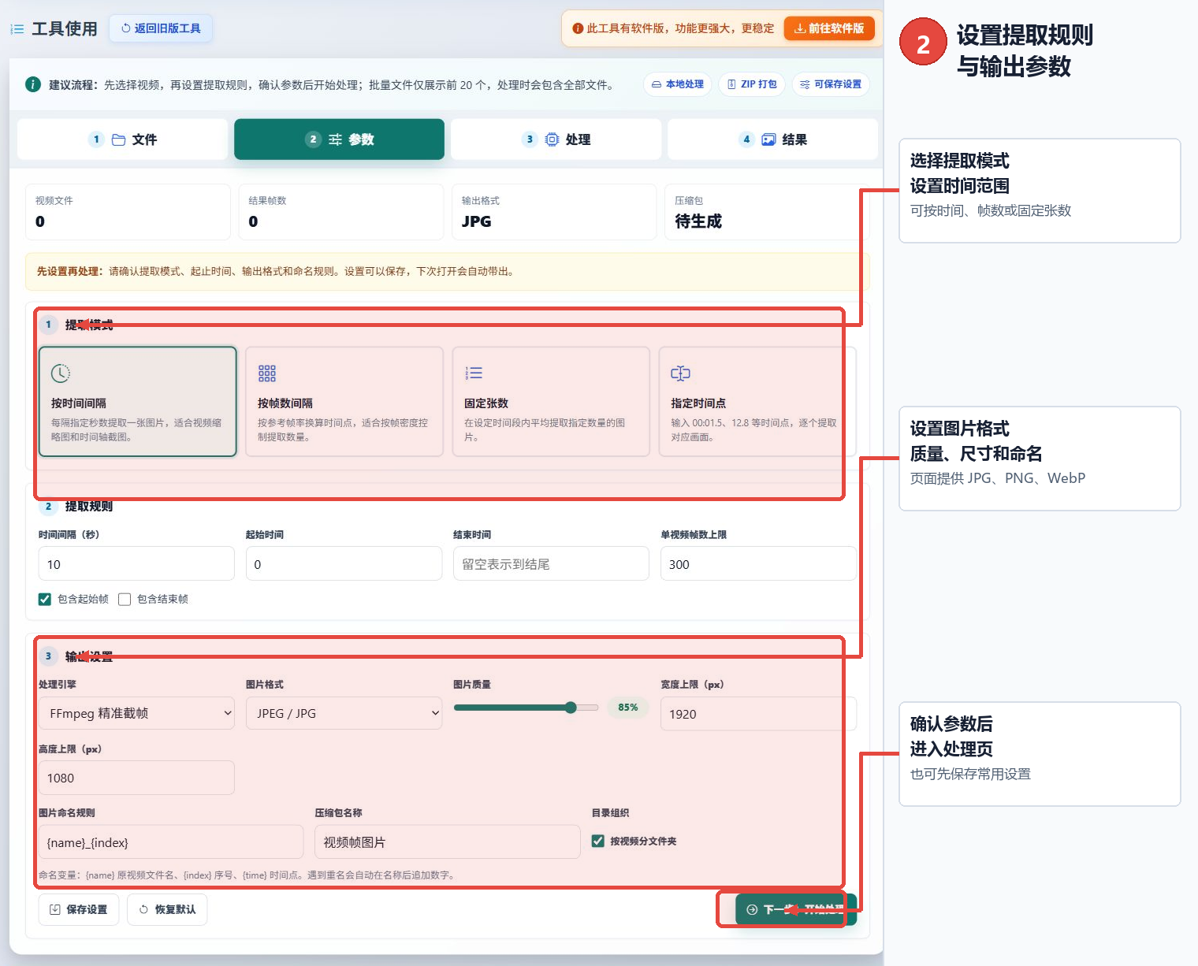Click the orange 前往软件版 download button
1198x966 pixels.
[x=829, y=28]
